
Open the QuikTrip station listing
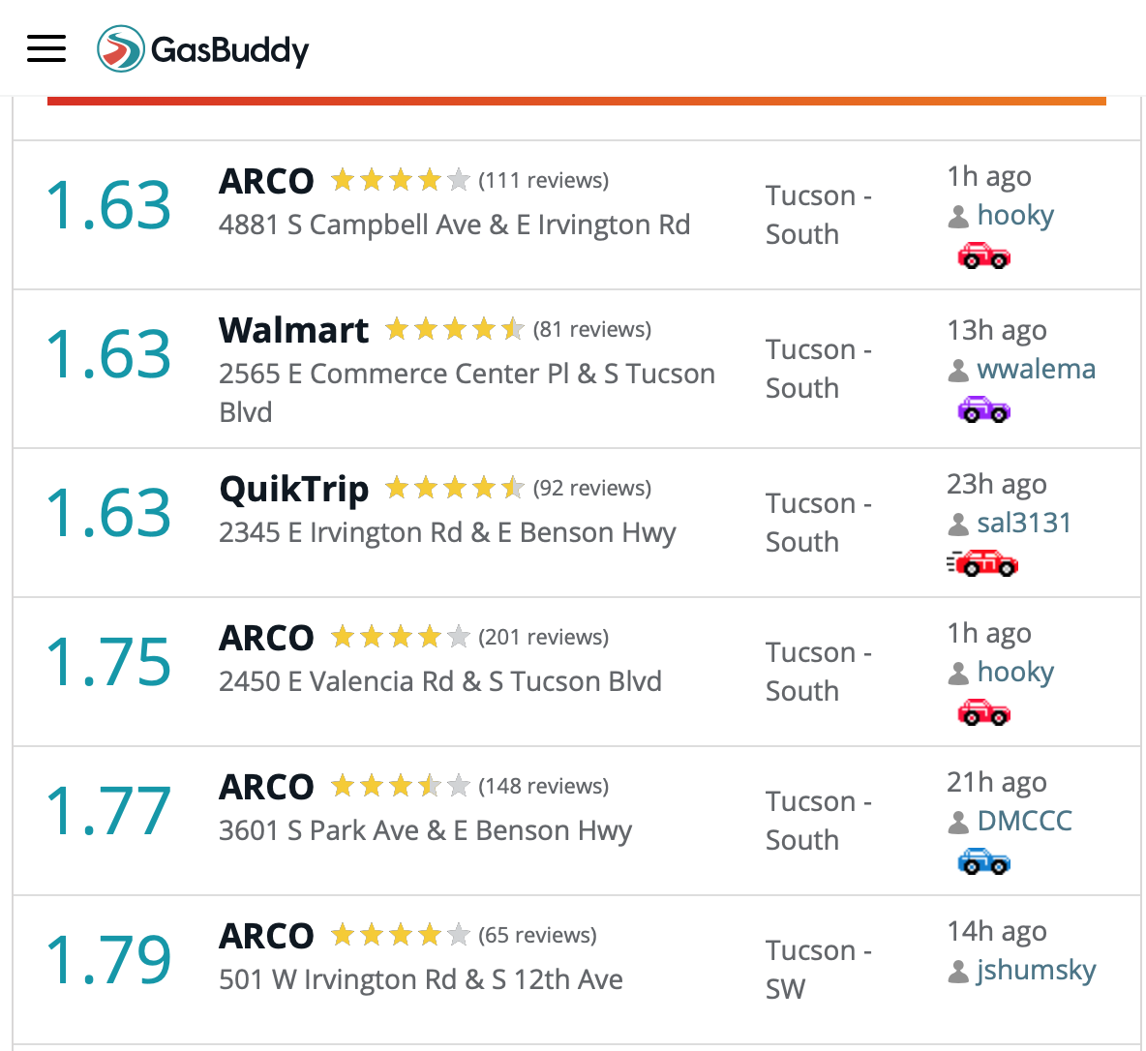tap(294, 489)
